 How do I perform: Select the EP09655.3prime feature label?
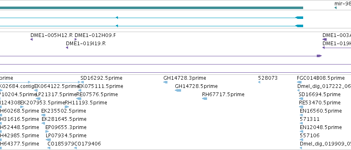(x=66, y=127)
